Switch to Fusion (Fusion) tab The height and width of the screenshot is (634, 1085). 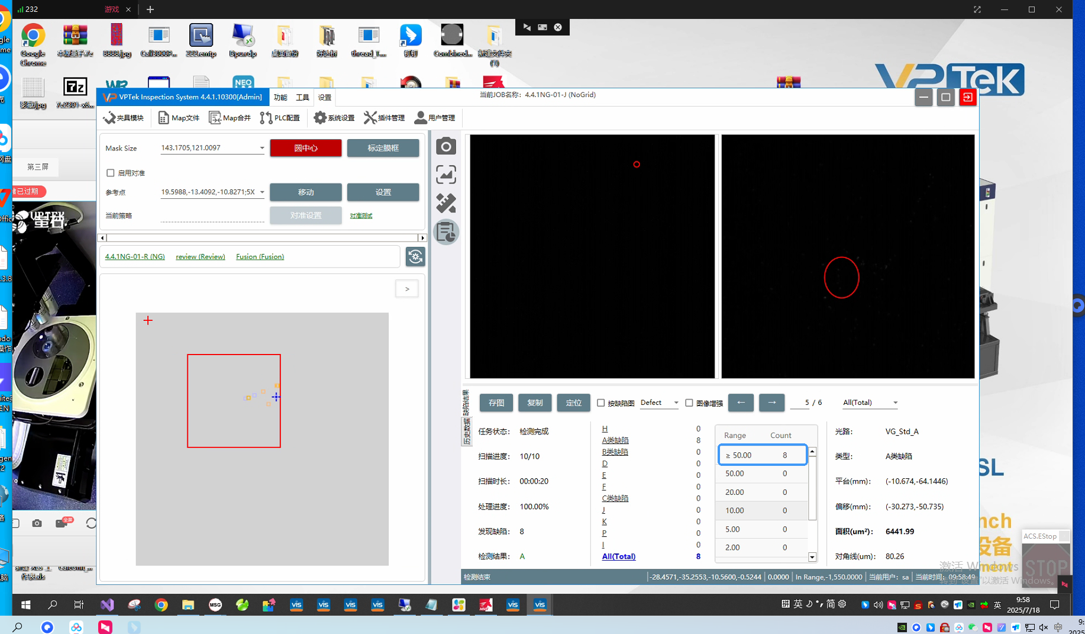click(x=260, y=256)
